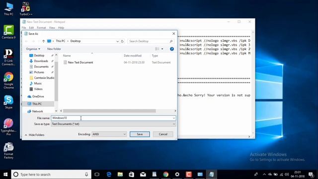Launch TypingMaster Pro desktop shortcut
This screenshot has height=179, width=318.
(8, 127)
